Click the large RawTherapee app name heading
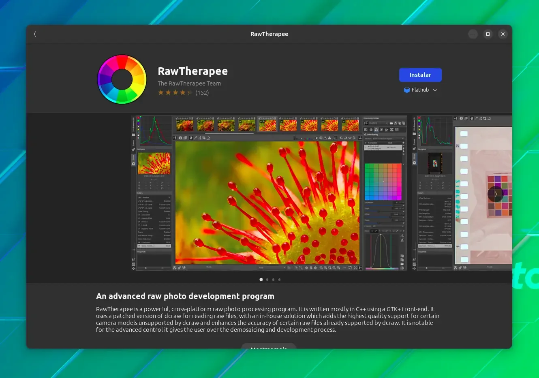539x378 pixels. coord(192,71)
